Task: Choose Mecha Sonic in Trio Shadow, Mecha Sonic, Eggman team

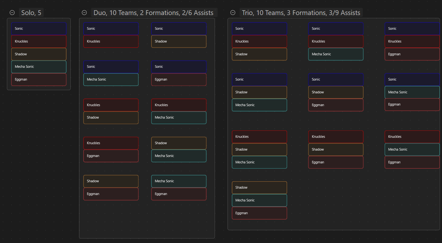Action: tap(260, 200)
